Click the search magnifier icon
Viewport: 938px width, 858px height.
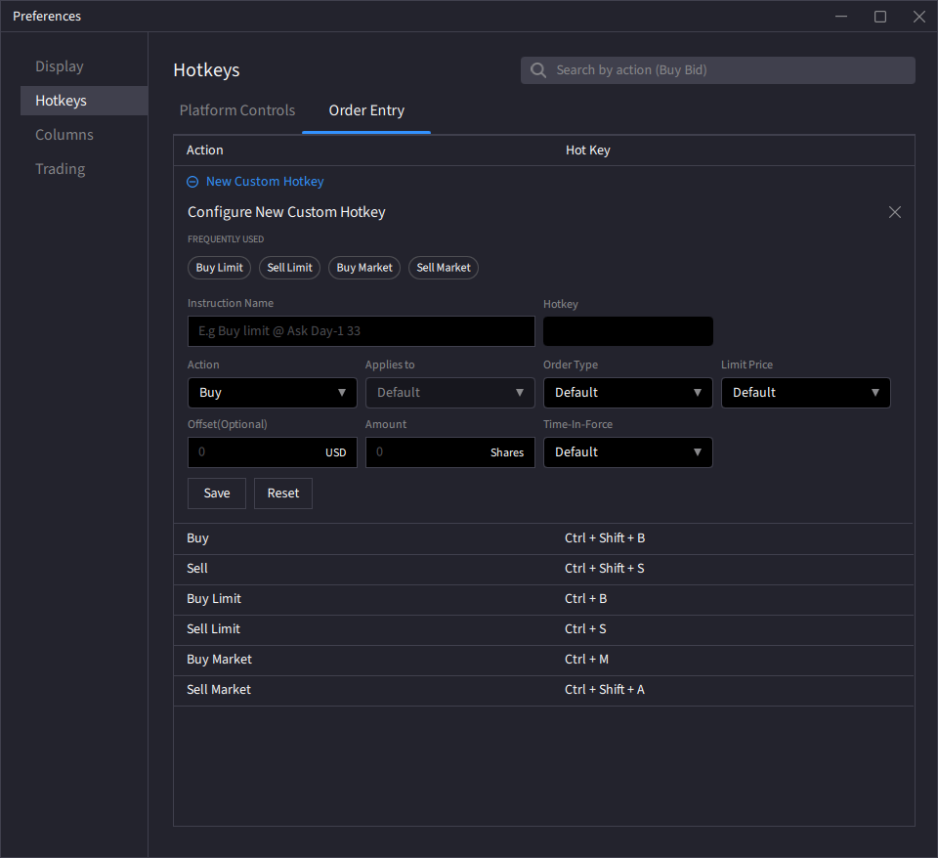point(537,69)
